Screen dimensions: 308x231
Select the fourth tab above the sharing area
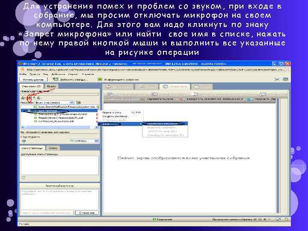201,86
